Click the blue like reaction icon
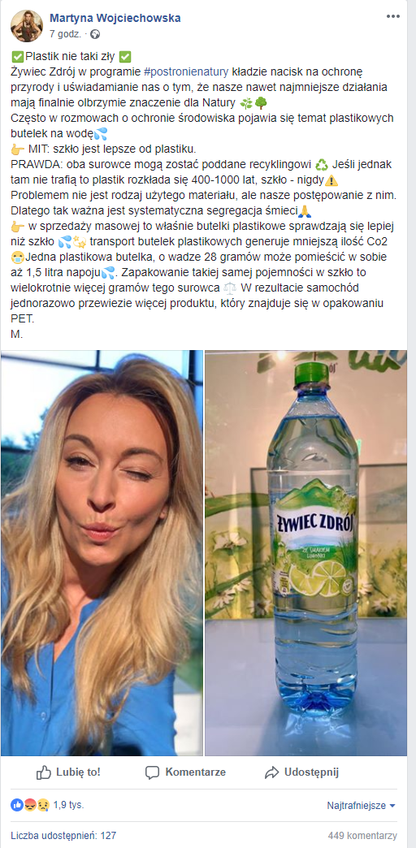This screenshot has width=416, height=848. 17,805
